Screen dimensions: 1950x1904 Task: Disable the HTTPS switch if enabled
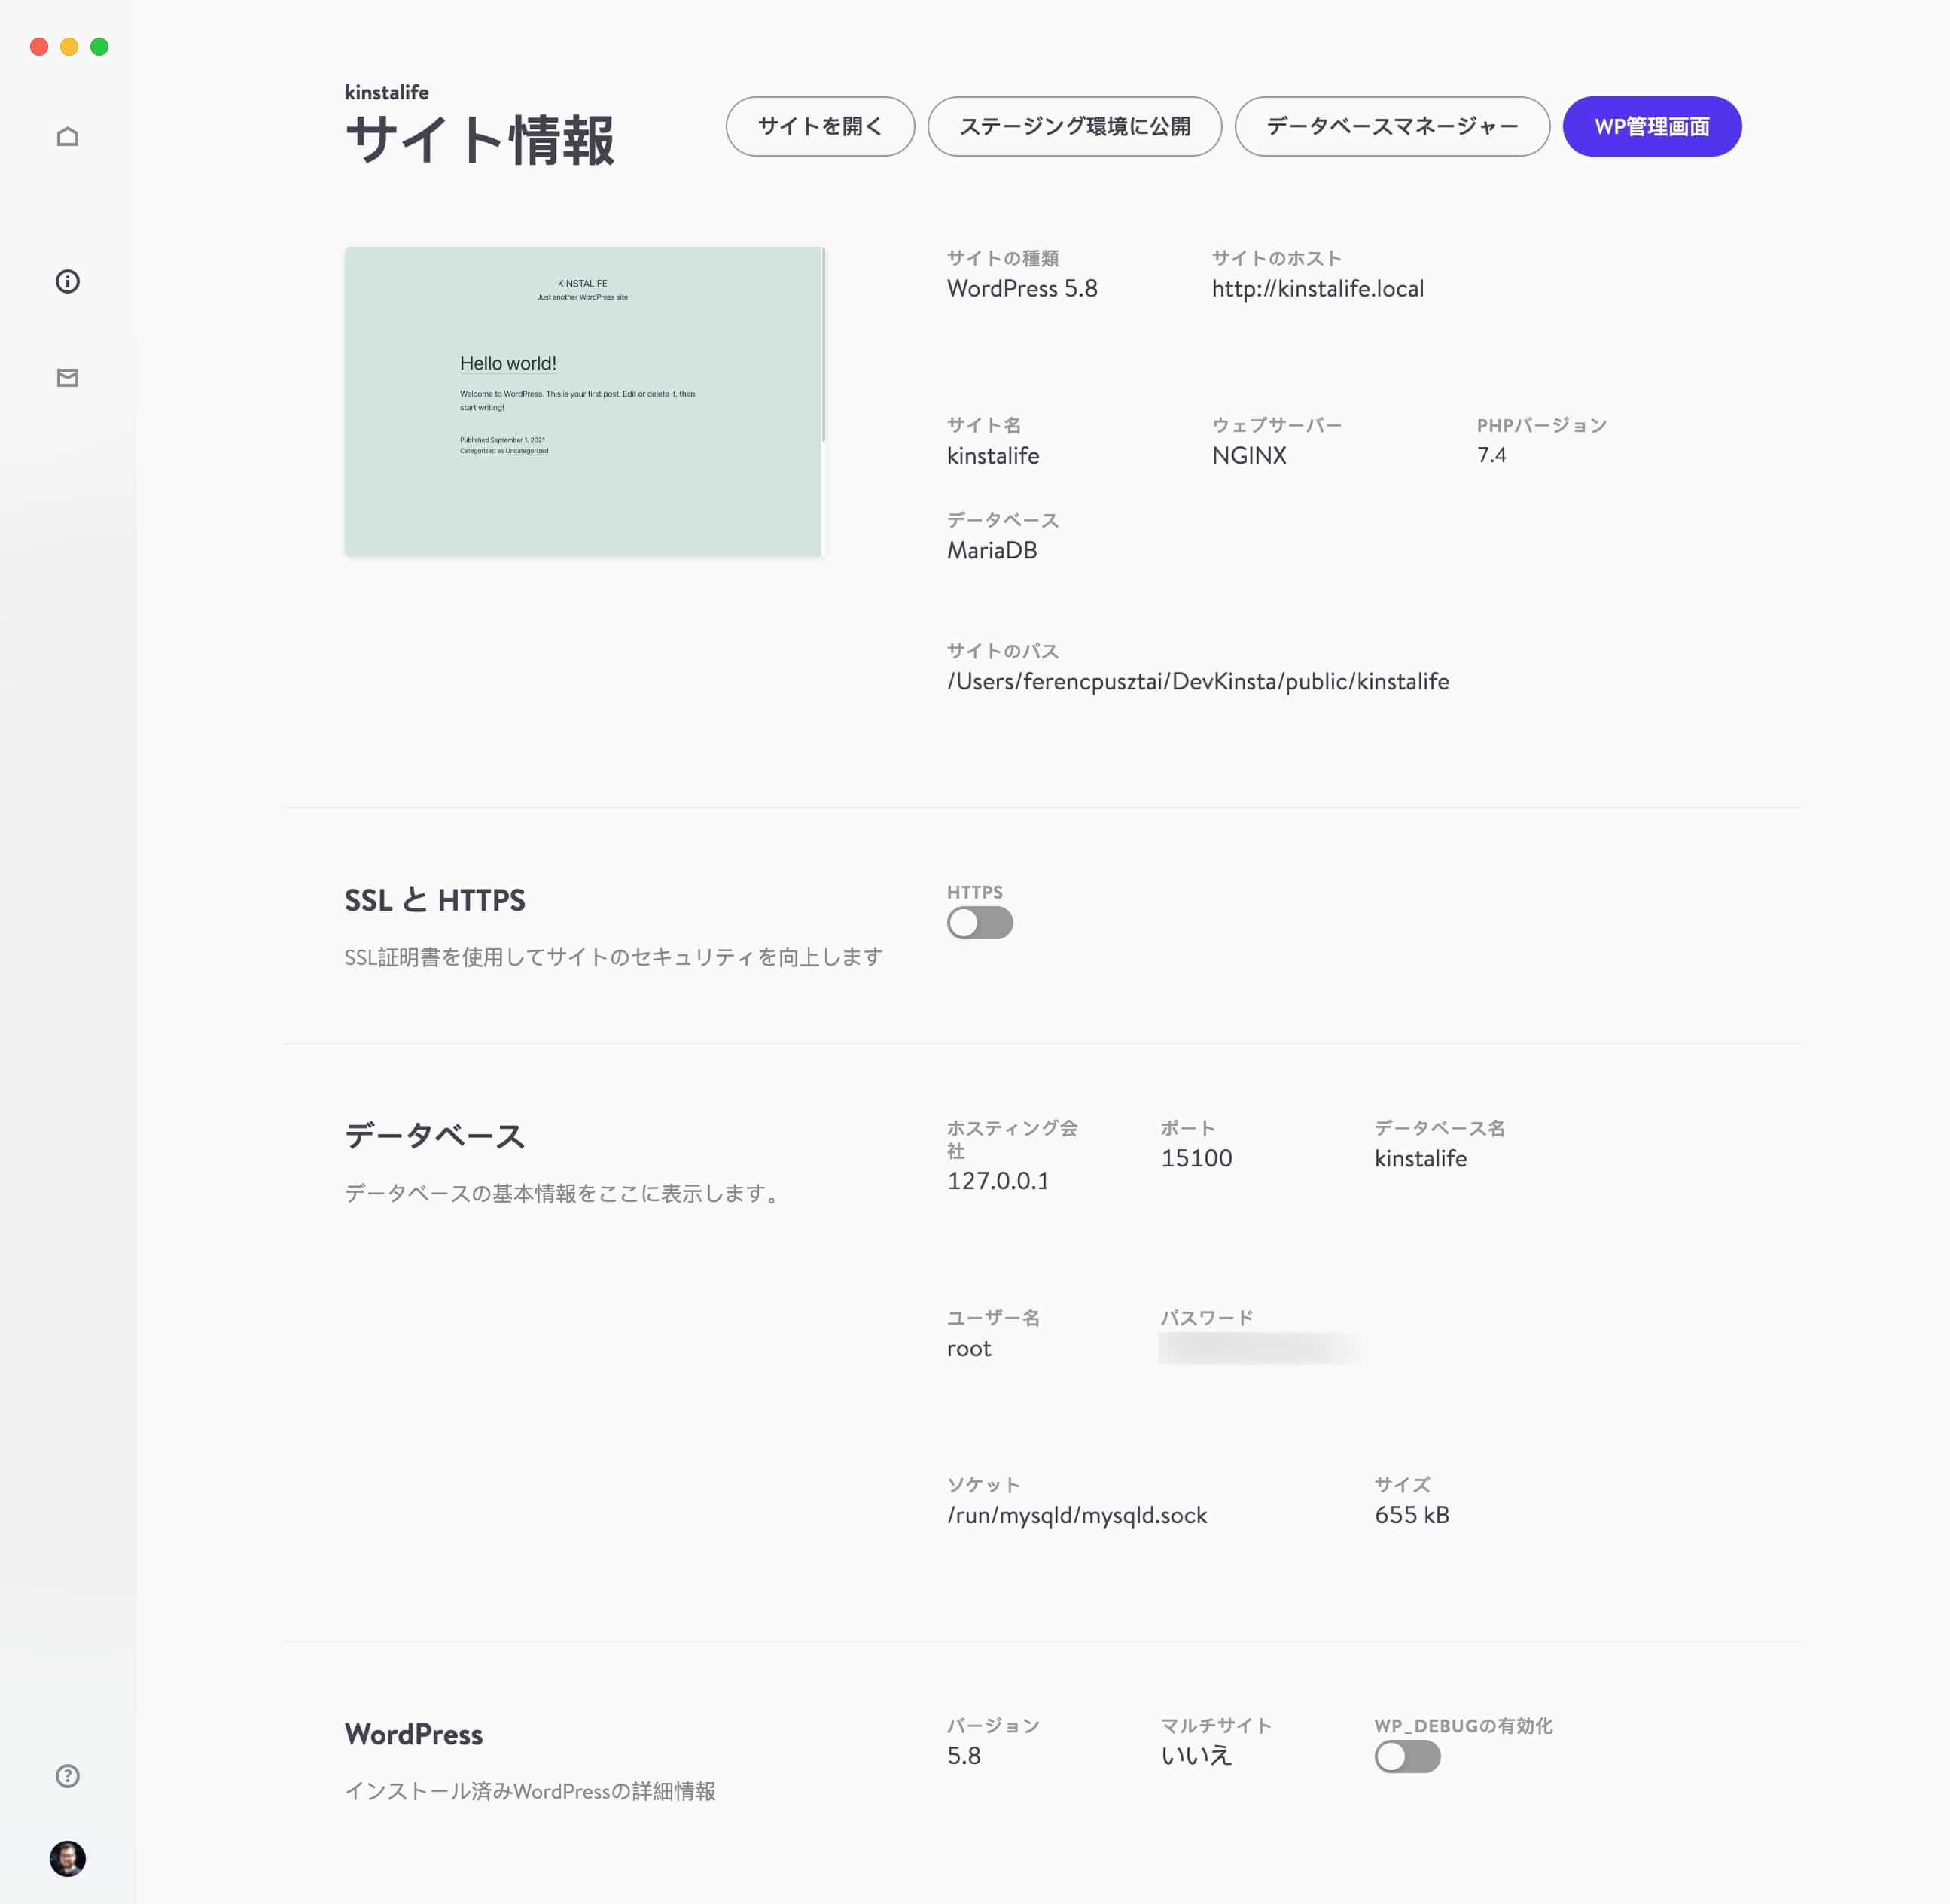click(x=980, y=923)
